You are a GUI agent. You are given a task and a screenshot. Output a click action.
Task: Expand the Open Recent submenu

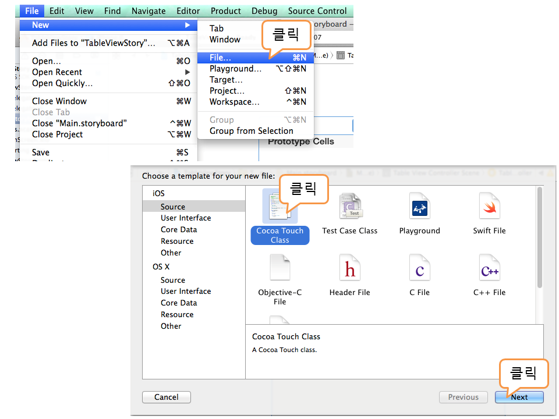[x=108, y=72]
